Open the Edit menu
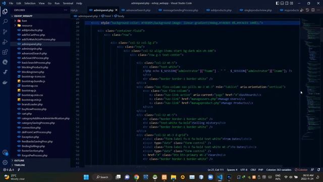The width and height of the screenshot is (323, 182). point(19,4)
